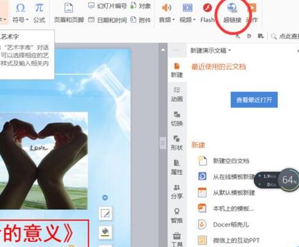
Task: Insert an 附件 attachment
Action: click(x=141, y=20)
